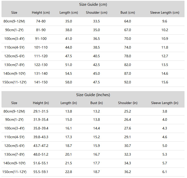The image size is (187, 178).
Task: Click the 47.5 length value for 120cm
Action: pos(68,56)
